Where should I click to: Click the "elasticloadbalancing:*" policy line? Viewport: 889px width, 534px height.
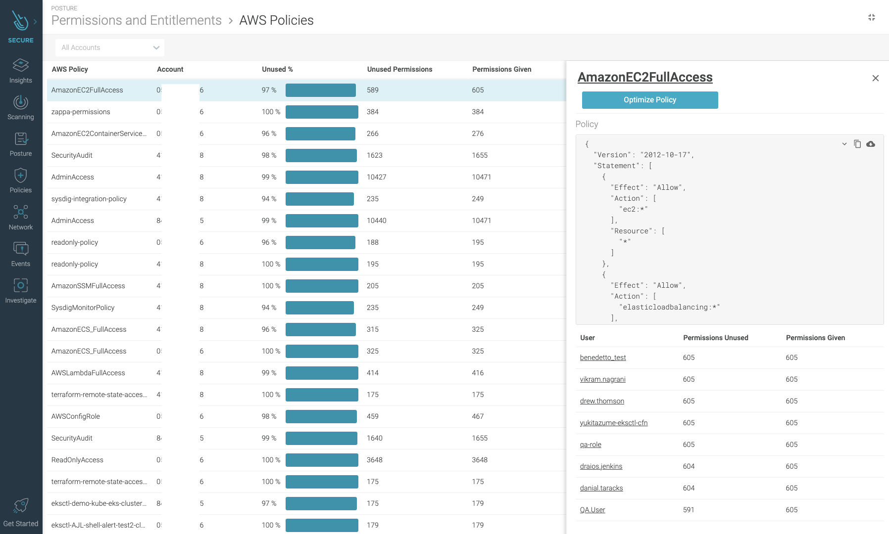pyautogui.click(x=669, y=307)
